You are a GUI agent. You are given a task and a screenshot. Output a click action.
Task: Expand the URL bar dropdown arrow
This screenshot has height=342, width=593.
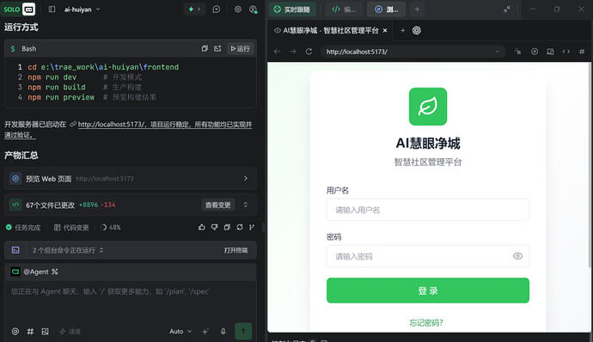coord(497,52)
